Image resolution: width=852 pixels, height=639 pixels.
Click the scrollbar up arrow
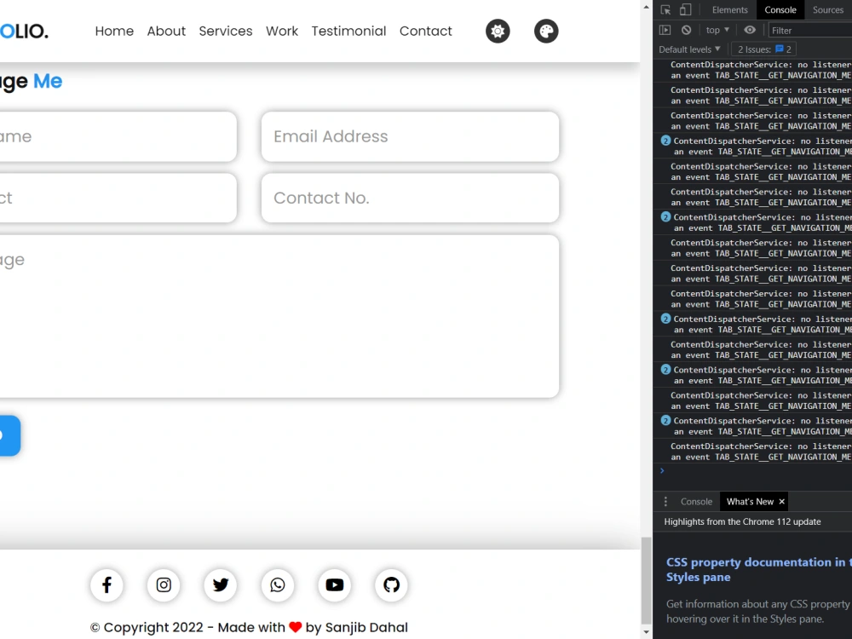pyautogui.click(x=646, y=7)
